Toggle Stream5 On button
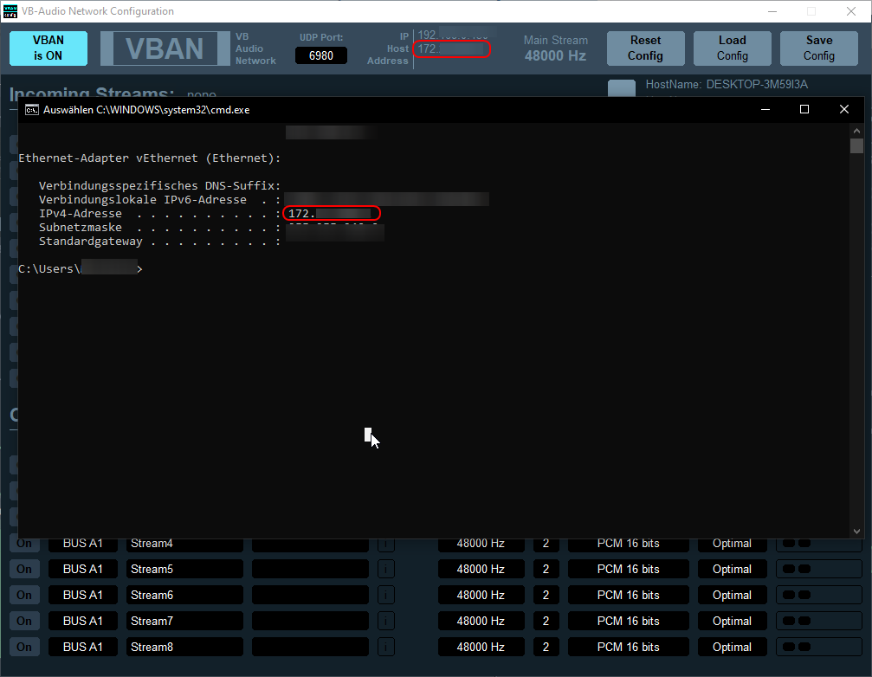Screen dimensions: 872x677 tap(24, 569)
